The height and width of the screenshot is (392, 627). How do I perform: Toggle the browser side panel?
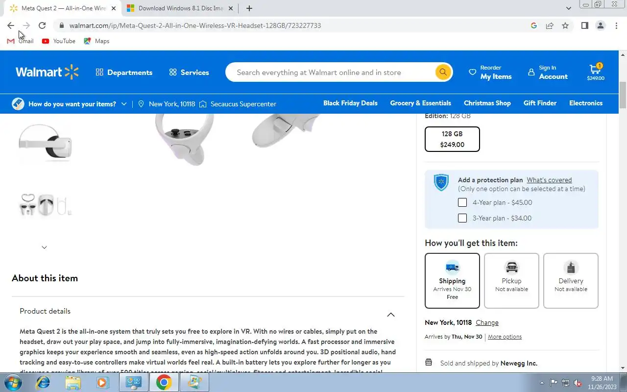pos(584,25)
